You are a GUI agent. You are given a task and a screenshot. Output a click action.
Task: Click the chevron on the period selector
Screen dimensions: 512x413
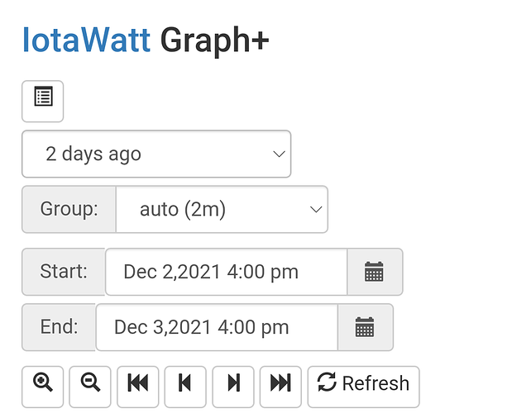tap(279, 154)
